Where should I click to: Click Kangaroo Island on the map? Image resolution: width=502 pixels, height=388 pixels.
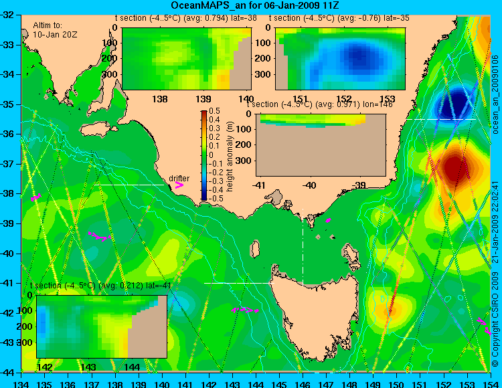99,130
